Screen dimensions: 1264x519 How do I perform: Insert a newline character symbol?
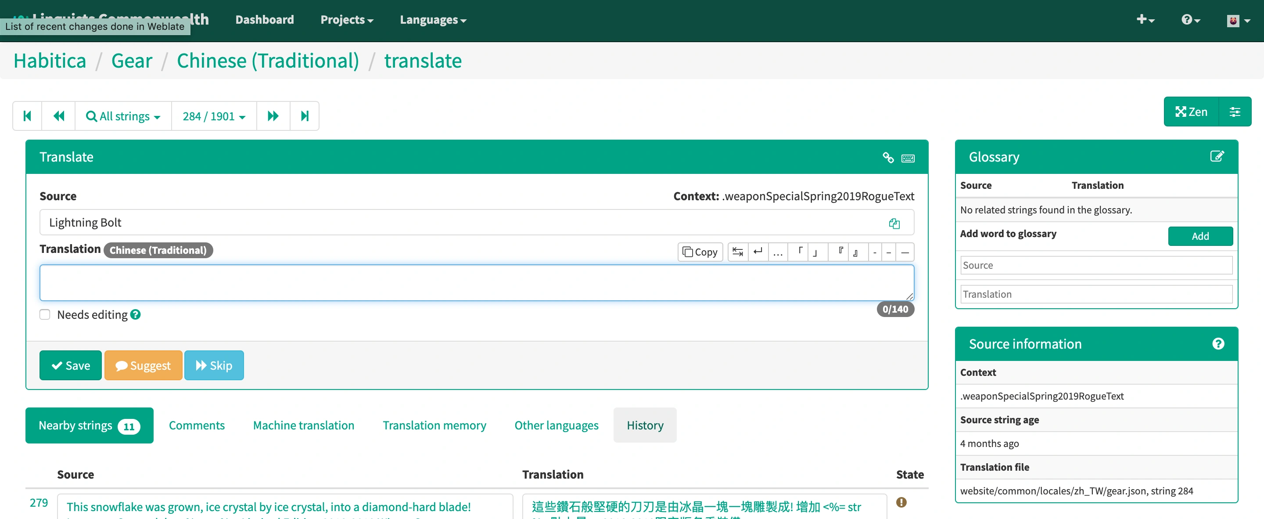coord(758,252)
